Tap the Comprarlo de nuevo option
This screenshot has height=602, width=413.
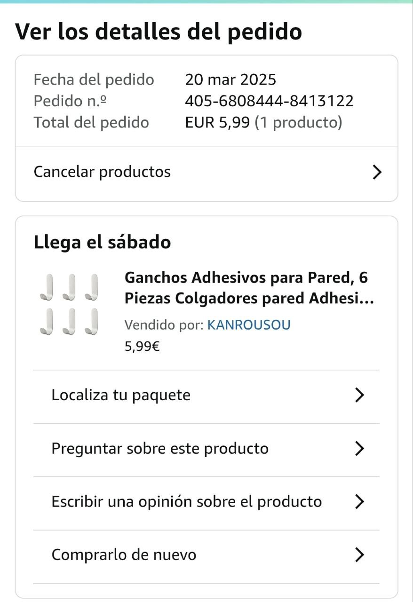124,555
